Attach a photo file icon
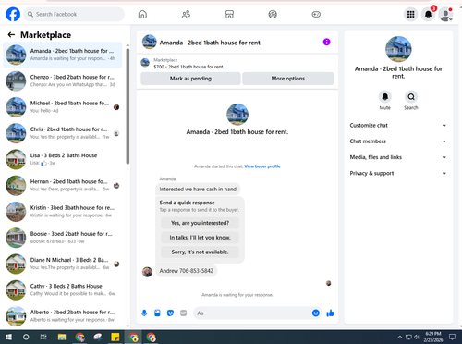462x344 pixels. click(157, 313)
